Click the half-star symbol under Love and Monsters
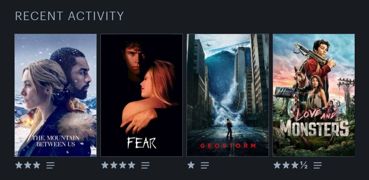 (x=304, y=165)
